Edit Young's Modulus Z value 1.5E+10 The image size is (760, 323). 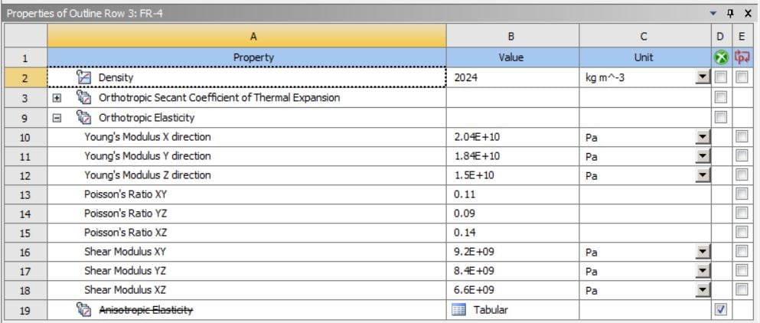(474, 175)
